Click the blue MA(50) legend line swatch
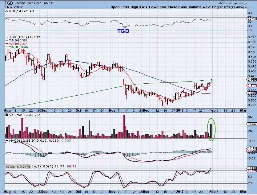 pos(7,40)
